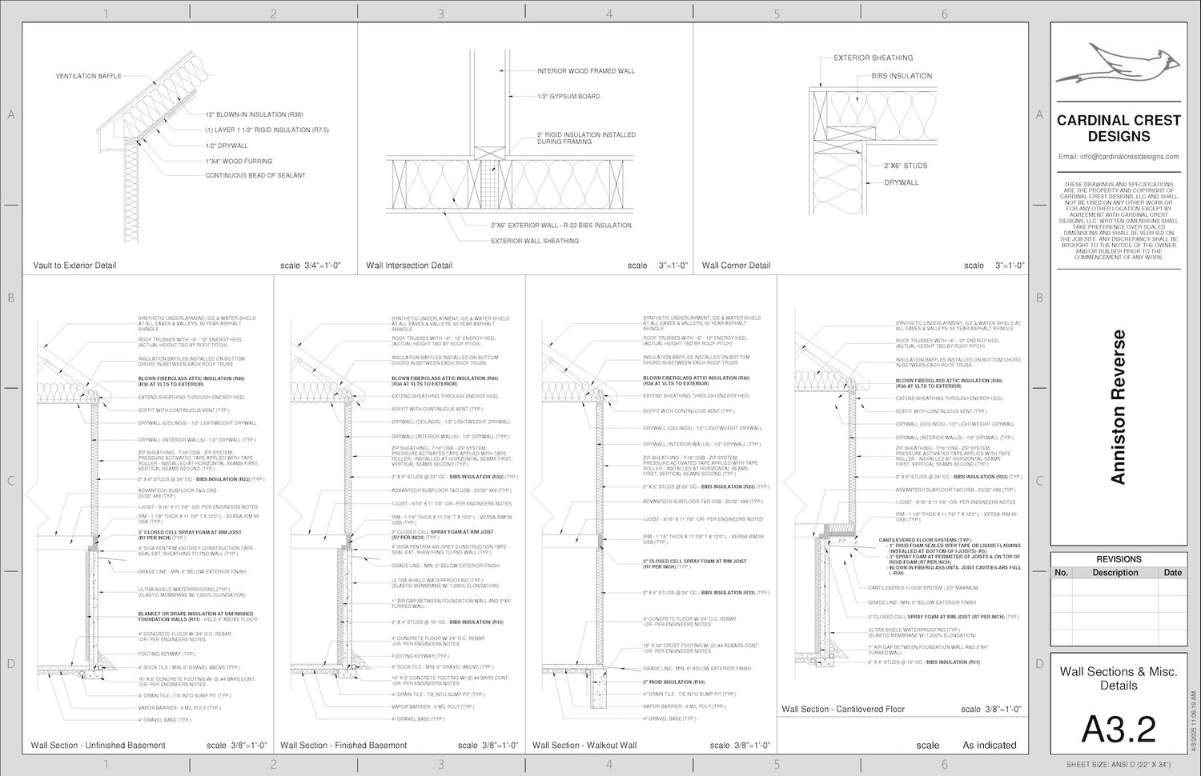Select the Wall Intersection Detail title
1201x776 pixels.
(x=409, y=266)
